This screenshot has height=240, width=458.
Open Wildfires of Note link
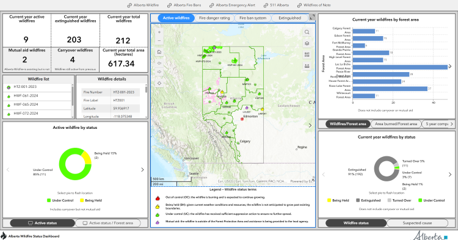click(x=317, y=5)
